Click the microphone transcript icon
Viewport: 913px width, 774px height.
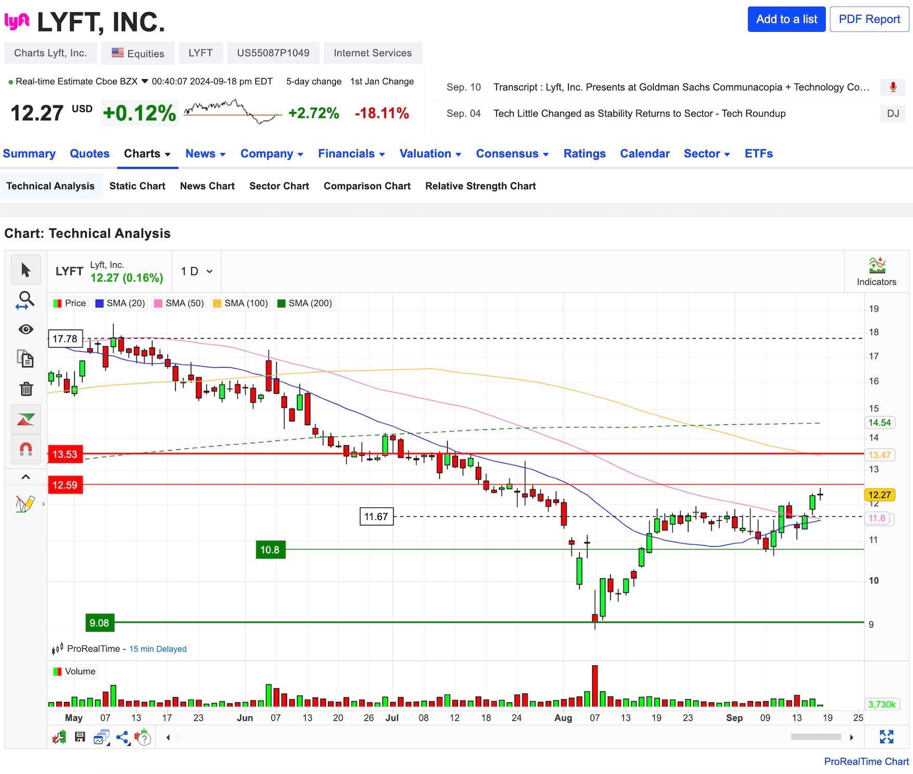tap(893, 87)
